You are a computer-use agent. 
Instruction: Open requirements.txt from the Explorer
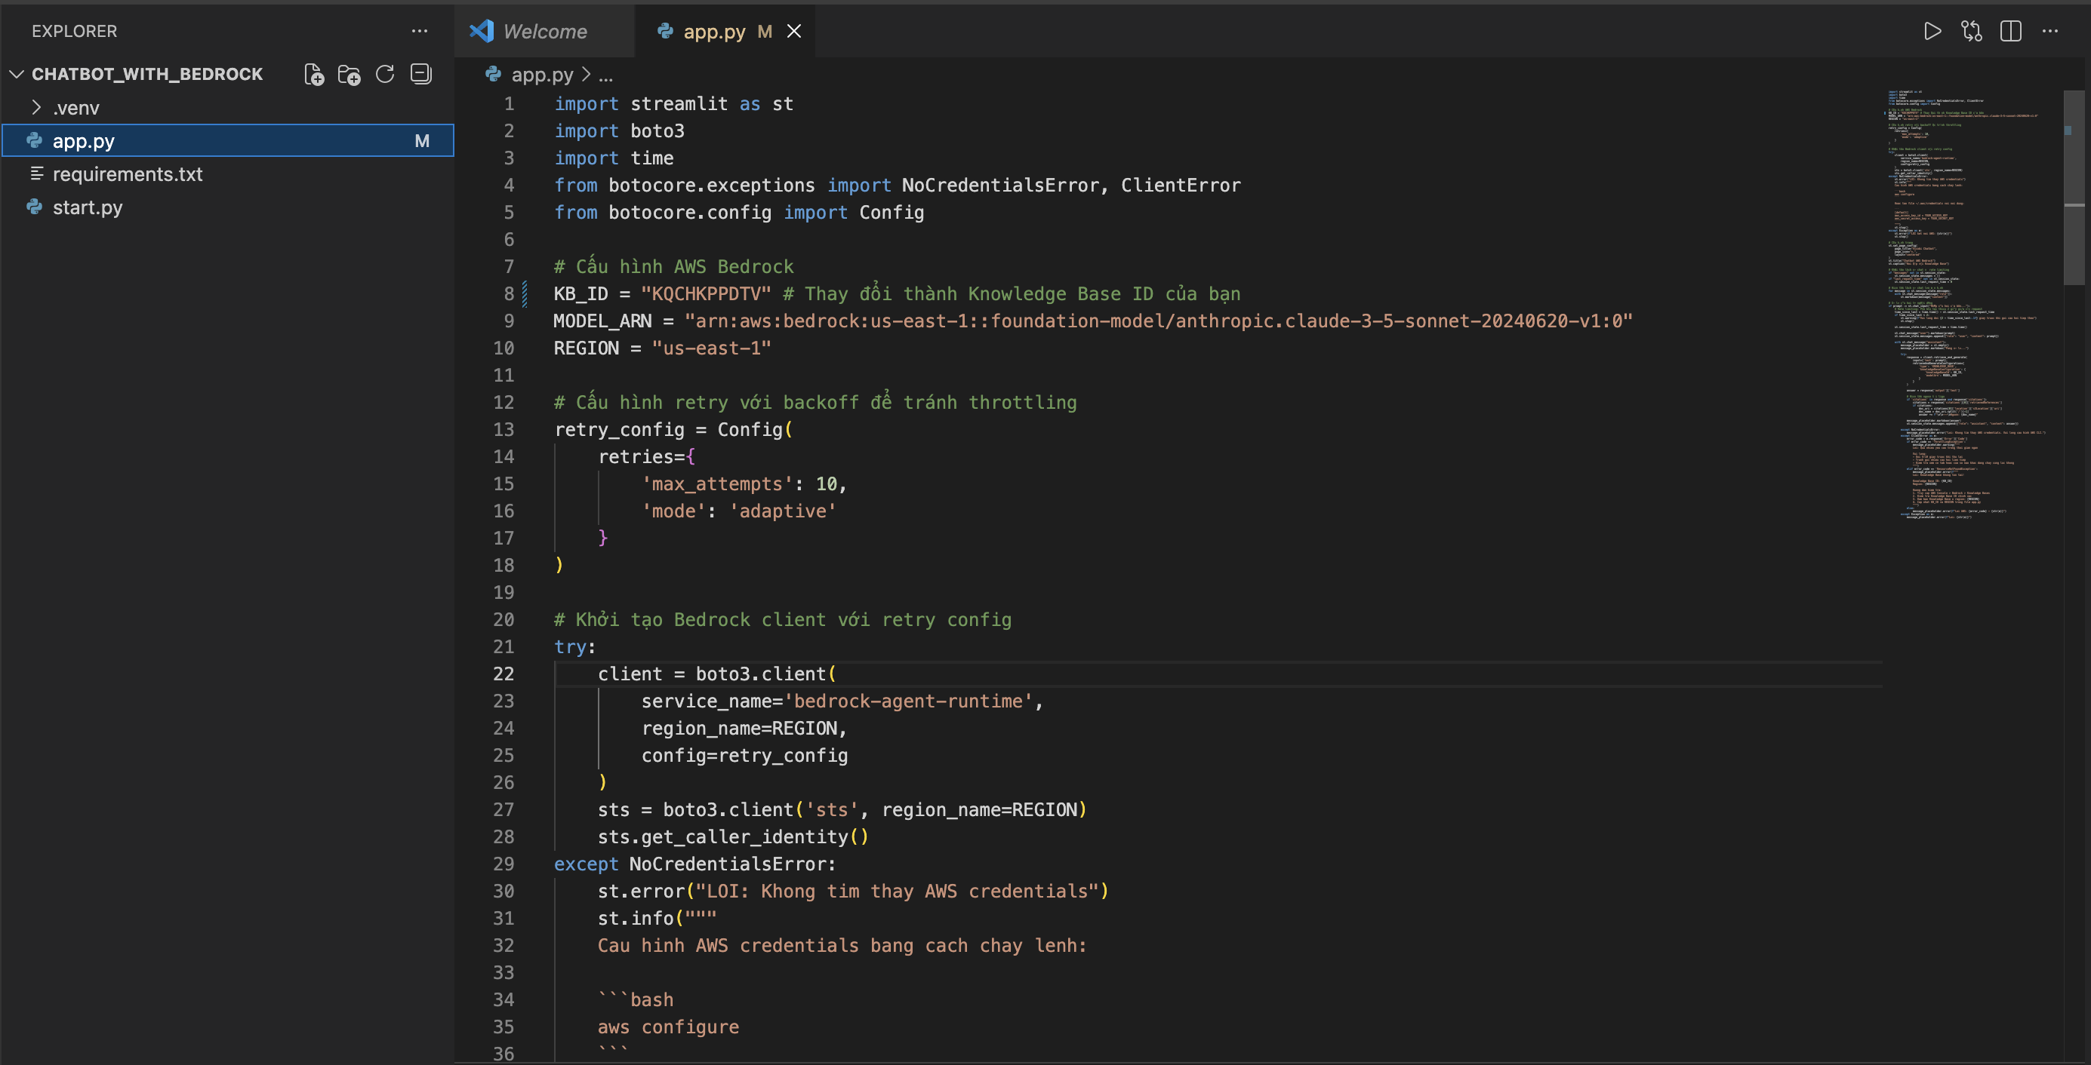(x=128, y=173)
